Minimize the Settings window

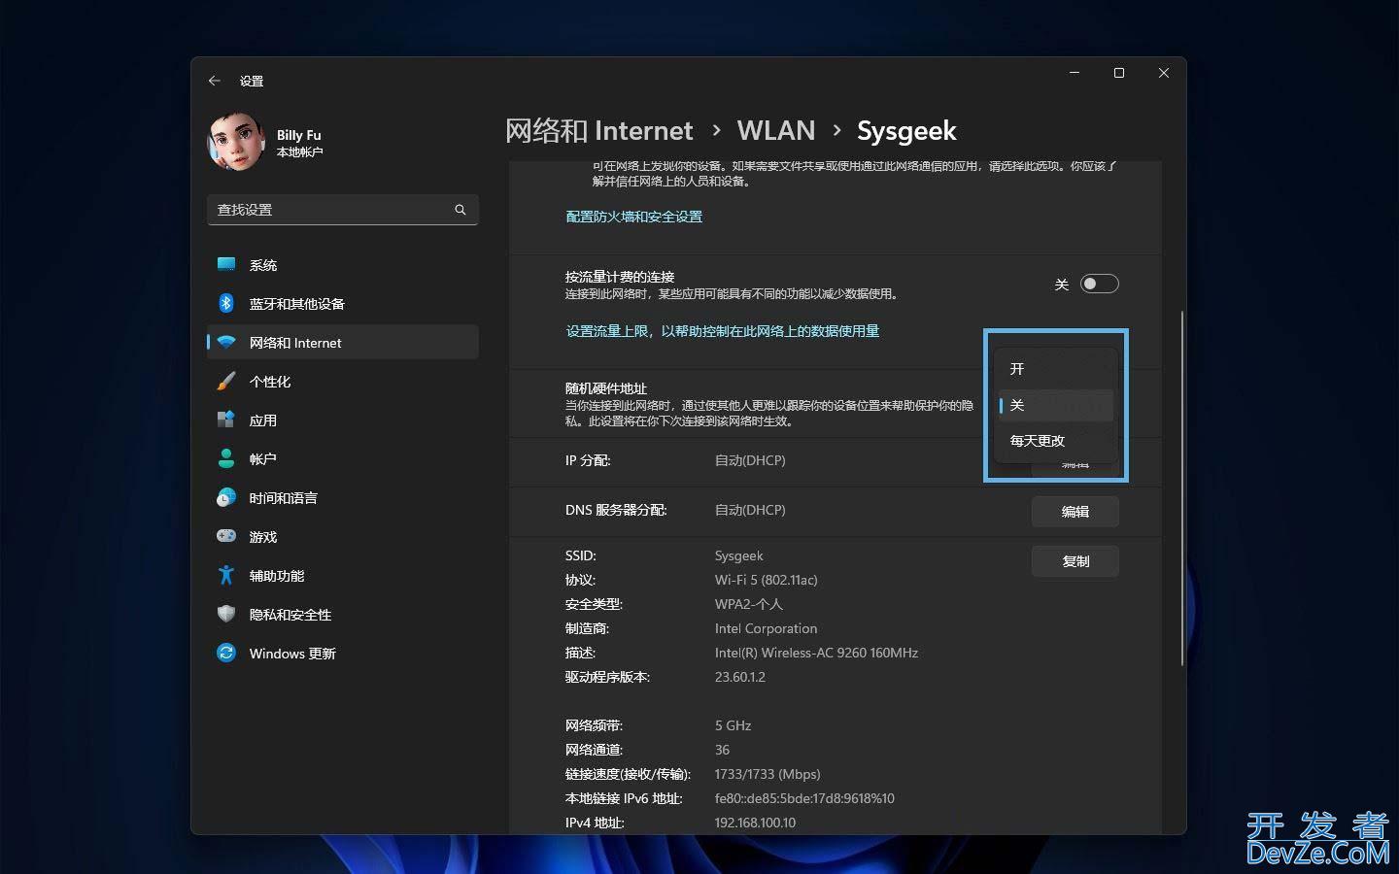(x=1075, y=73)
